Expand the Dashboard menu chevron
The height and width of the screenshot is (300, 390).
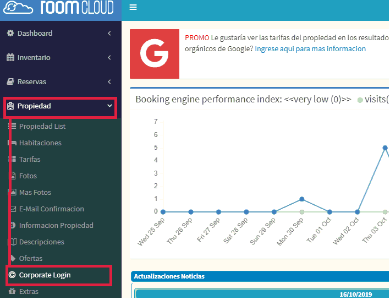click(109, 34)
